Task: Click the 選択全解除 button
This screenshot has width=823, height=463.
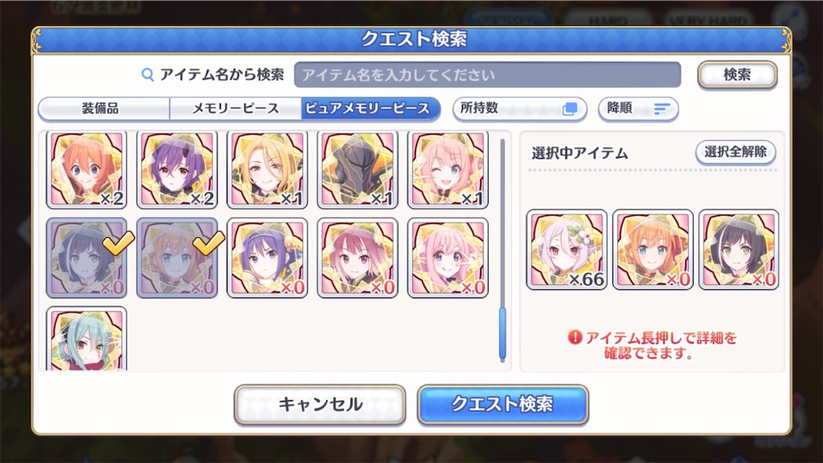Action: point(735,152)
